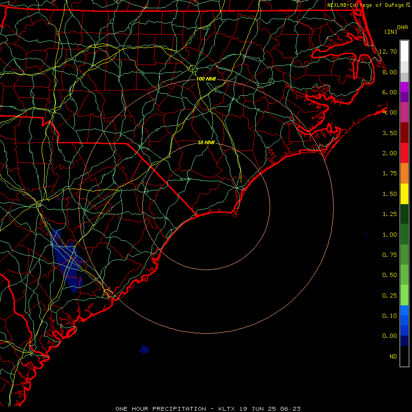Click the white swatch at top of legend
The image size is (412, 412).
coord(404,51)
